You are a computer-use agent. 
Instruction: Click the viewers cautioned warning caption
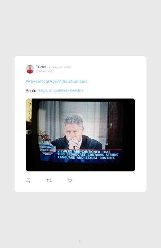[x=88, y=155]
